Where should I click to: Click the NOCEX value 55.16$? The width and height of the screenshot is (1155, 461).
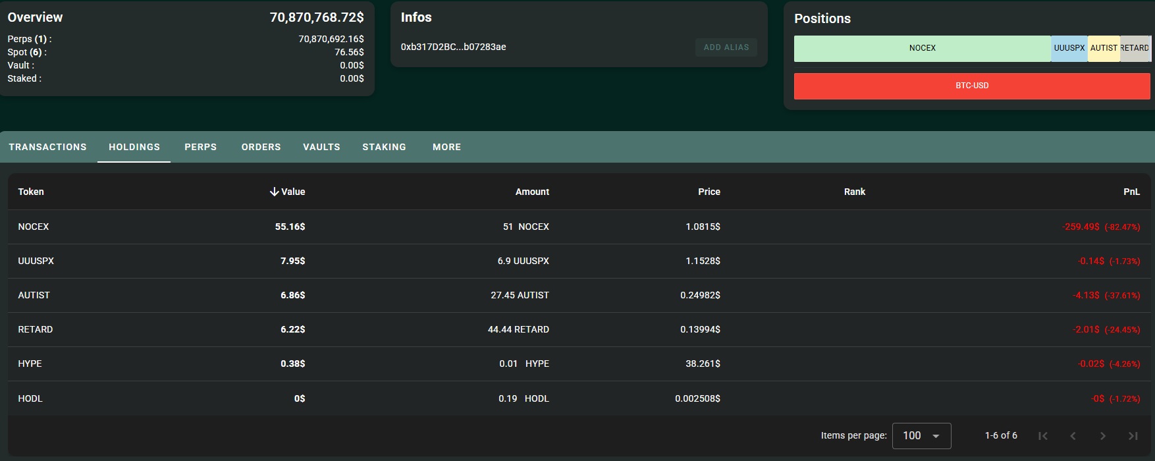tap(290, 227)
